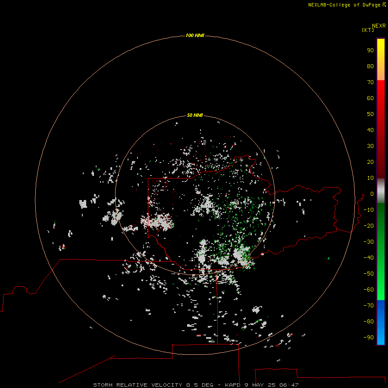Image resolution: width=388 pixels, height=388 pixels.
Task: Click the 60 value on velocity scale
Action: pyautogui.click(x=370, y=98)
